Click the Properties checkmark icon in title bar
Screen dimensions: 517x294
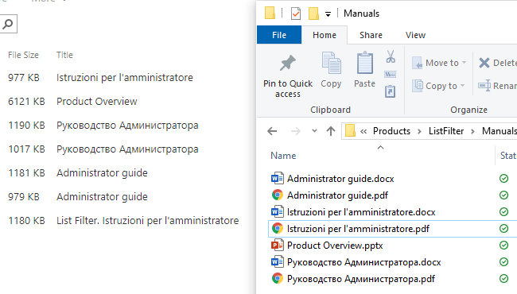tap(296, 14)
